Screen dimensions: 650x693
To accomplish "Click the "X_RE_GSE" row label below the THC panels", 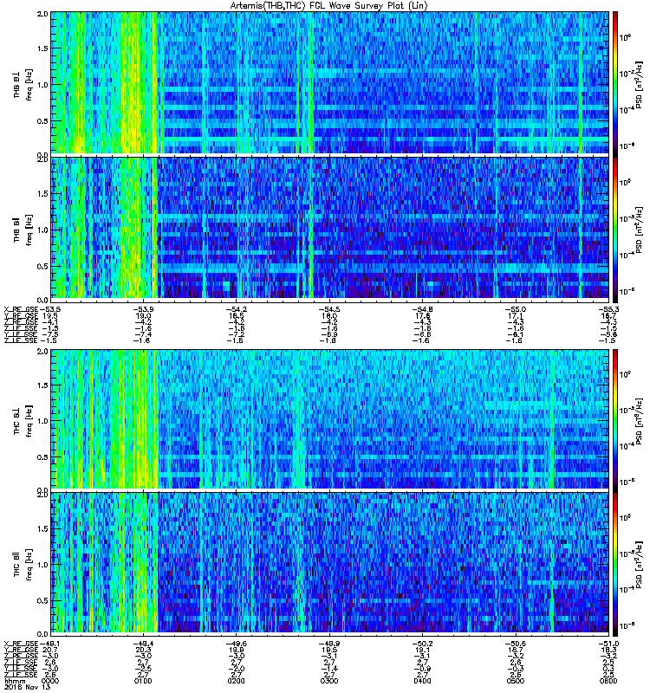I will coord(21,644).
